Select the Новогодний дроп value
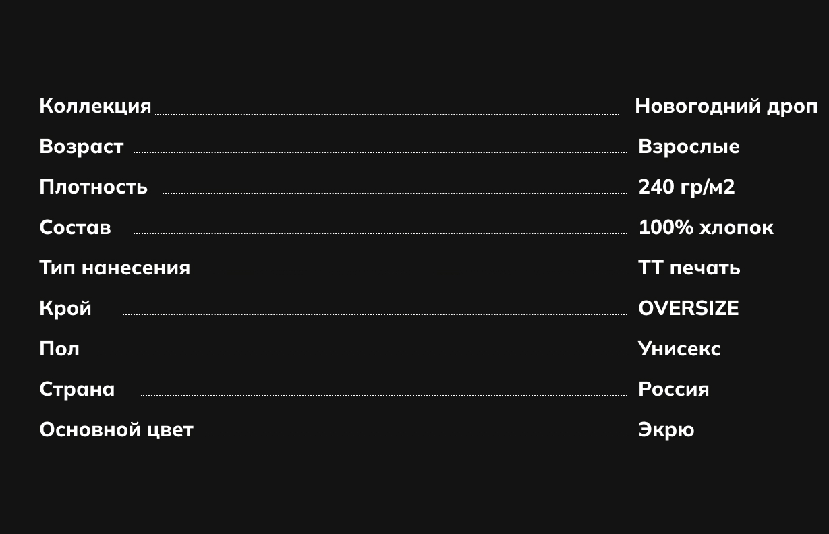The width and height of the screenshot is (829, 534). point(726,107)
